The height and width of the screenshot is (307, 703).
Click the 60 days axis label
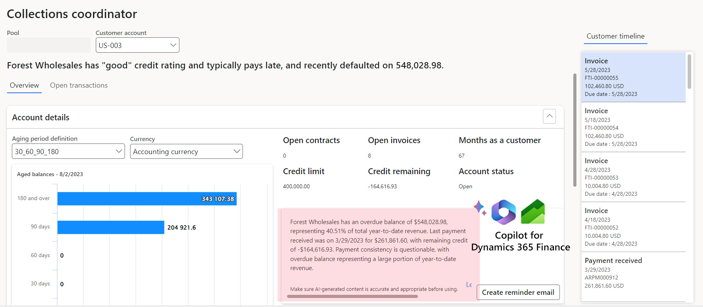(x=40, y=255)
